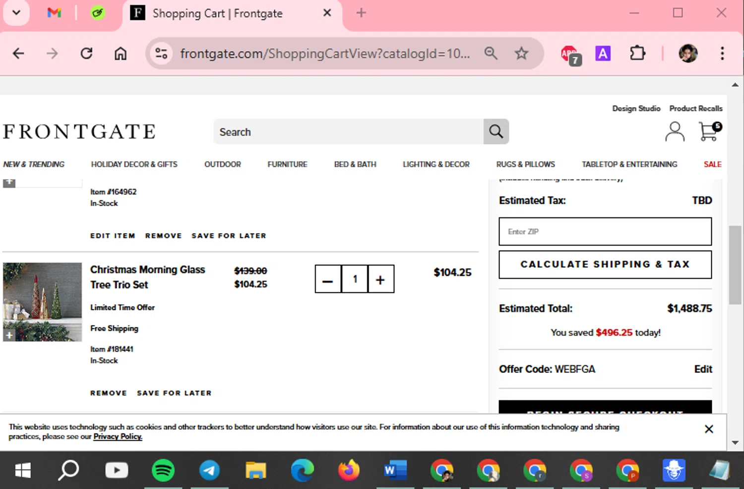
Task: Open Microsoft Word from the taskbar
Action: point(395,470)
